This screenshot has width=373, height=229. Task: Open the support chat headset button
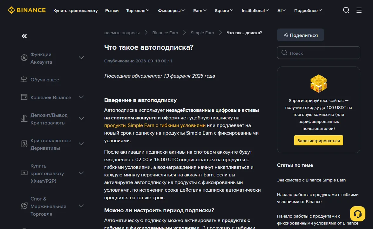[357, 214]
